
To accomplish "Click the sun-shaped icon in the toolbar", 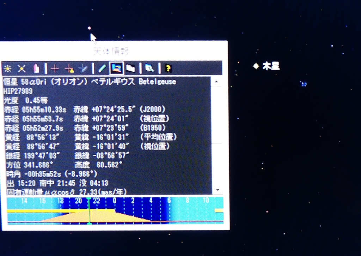I will coord(8,69).
